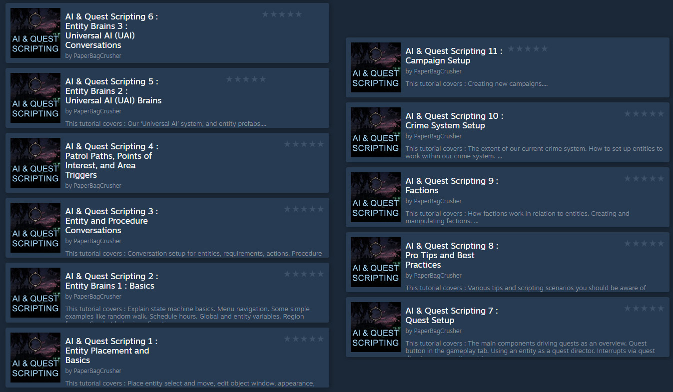Open the AI & Quest Scripting 11 thumbnail

(376, 67)
